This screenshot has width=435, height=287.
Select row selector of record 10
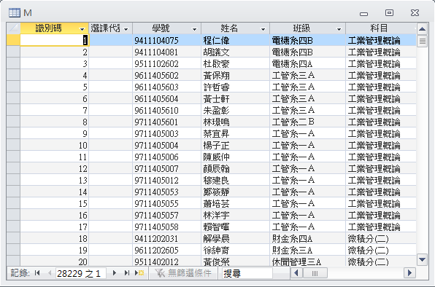(x=13, y=145)
